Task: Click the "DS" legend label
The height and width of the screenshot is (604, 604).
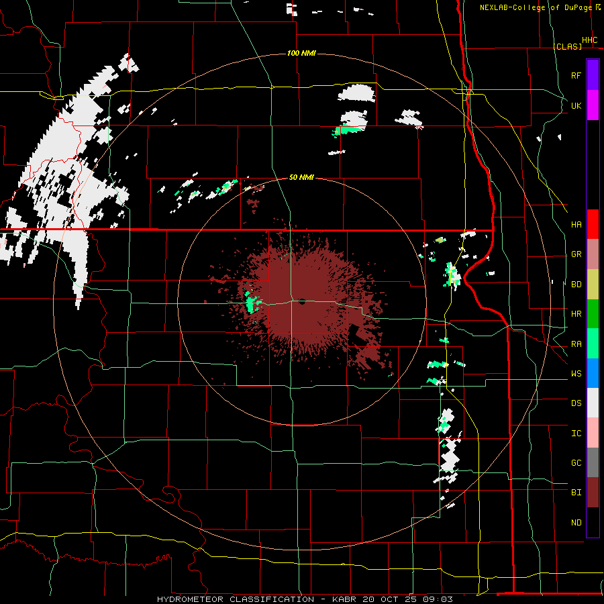Action: pyautogui.click(x=576, y=403)
